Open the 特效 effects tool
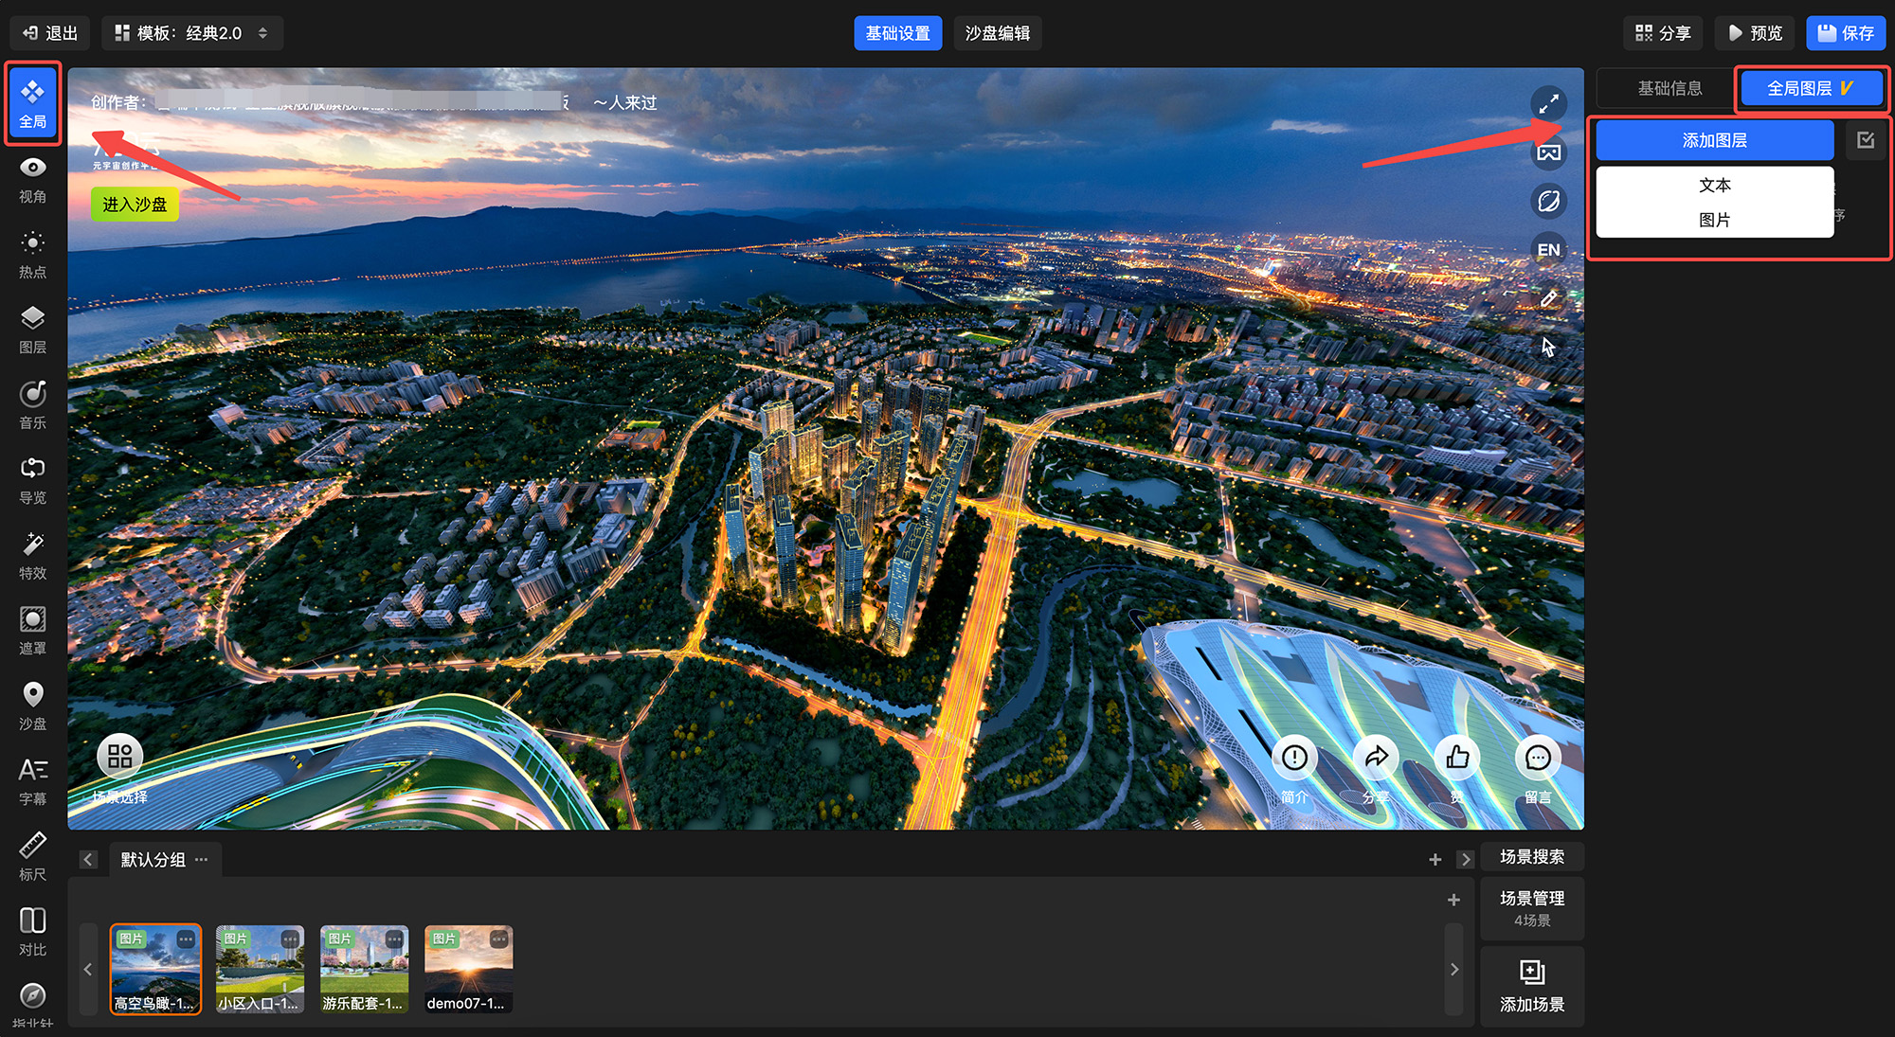1895x1037 pixels. coord(32,555)
